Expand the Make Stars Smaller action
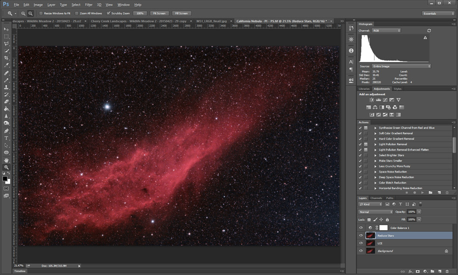This screenshot has width=458, height=275. pyautogui.click(x=376, y=161)
